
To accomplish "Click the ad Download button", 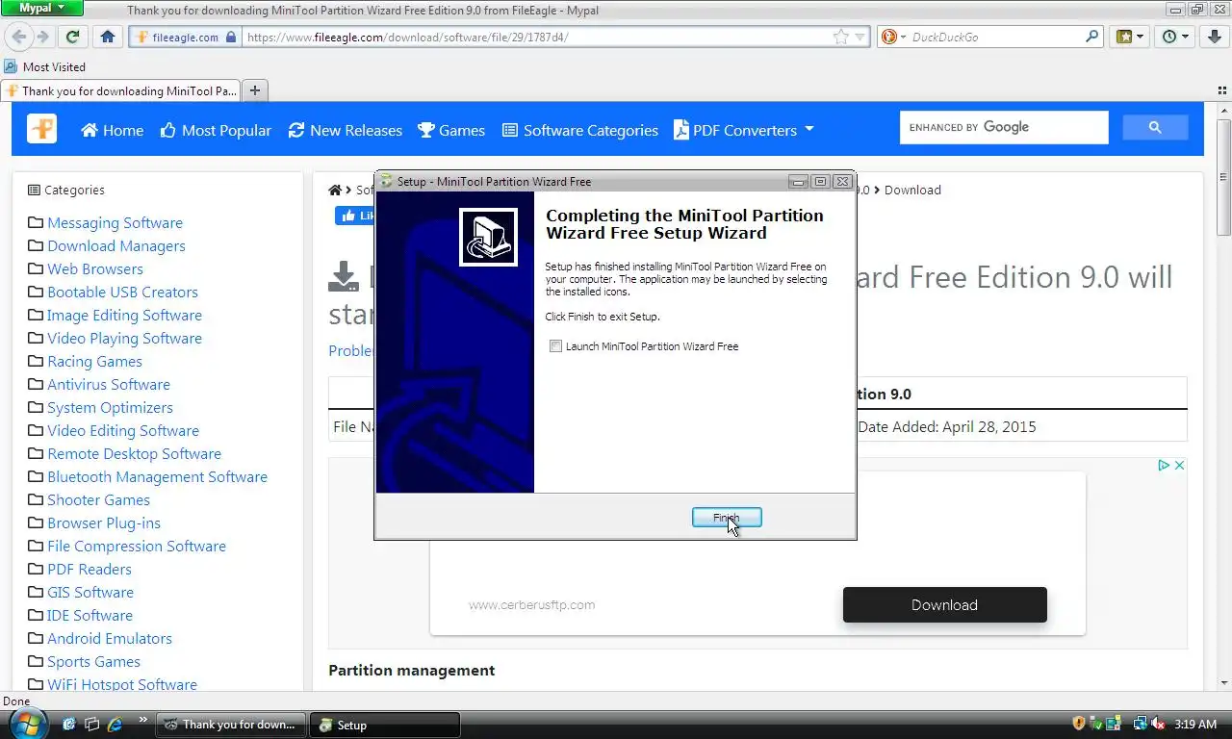I will tap(944, 605).
